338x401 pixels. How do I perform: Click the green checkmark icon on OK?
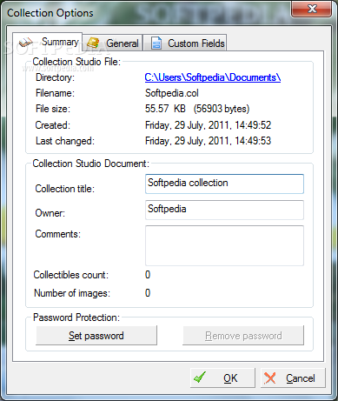tap(200, 378)
